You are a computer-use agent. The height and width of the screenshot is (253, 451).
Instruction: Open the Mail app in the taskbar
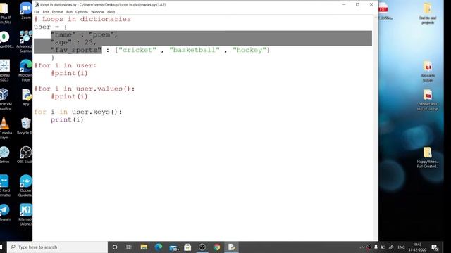[173, 247]
